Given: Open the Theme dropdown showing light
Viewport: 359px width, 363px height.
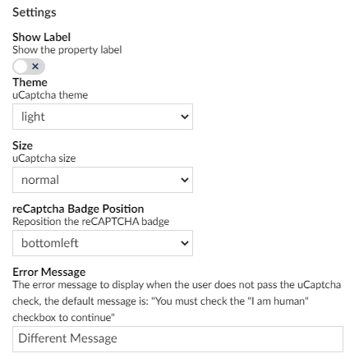Looking at the screenshot, I should click(103, 117).
